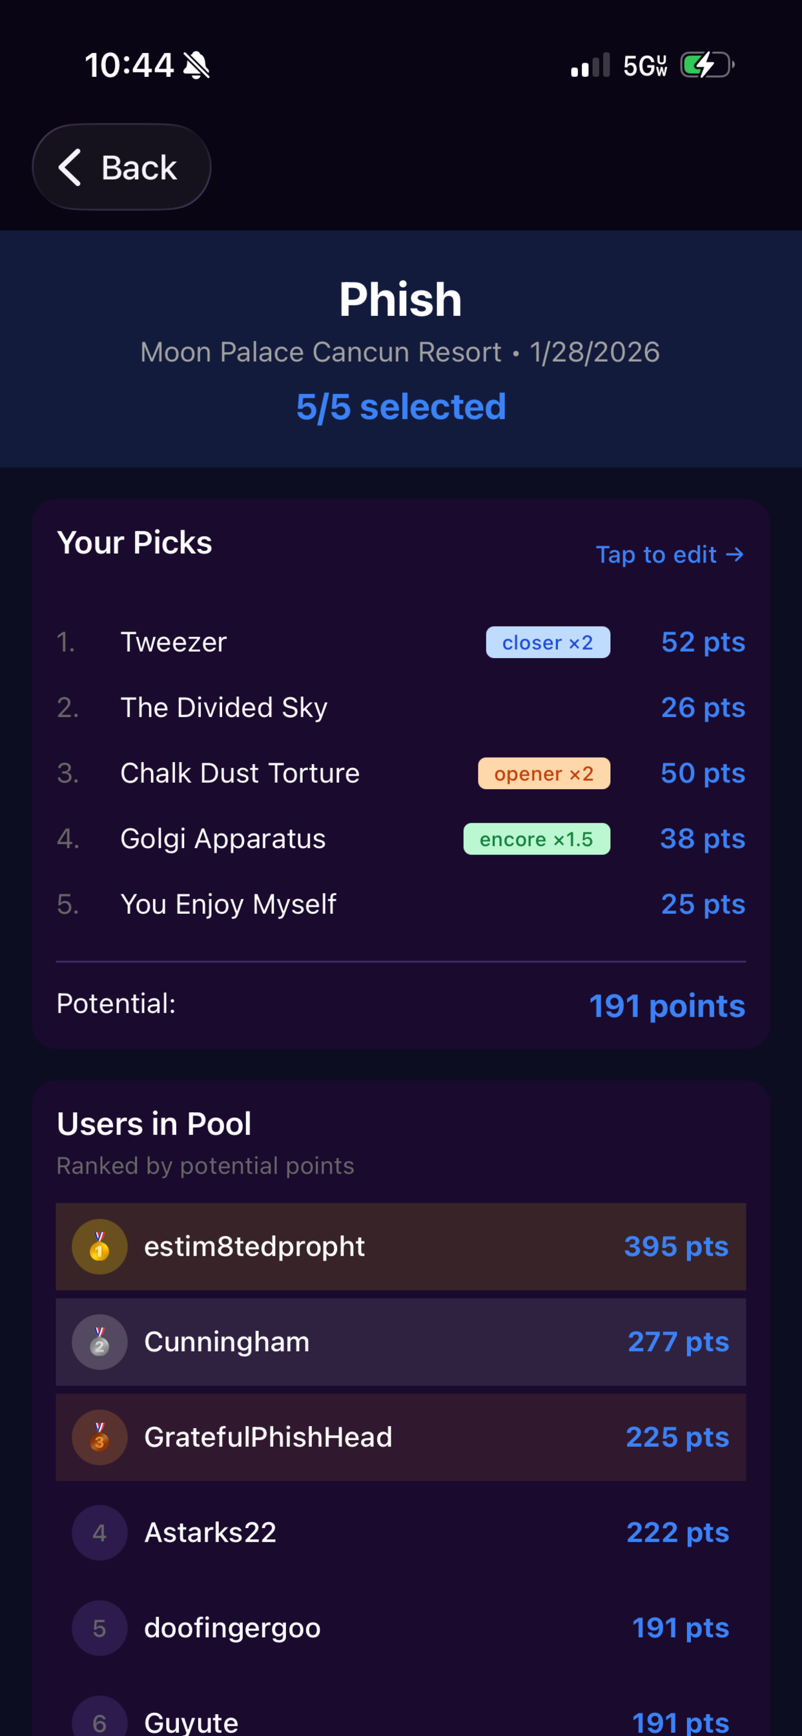The width and height of the screenshot is (802, 1736).
Task: Tap the Back chevron arrow icon
Action: pyautogui.click(x=70, y=167)
